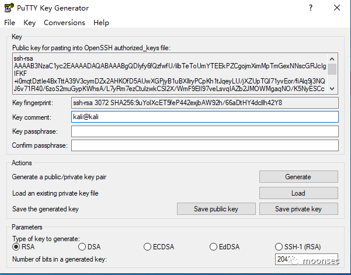Screen dimensions: 351x275
Task: Open the Conversions menu
Action: [64, 23]
